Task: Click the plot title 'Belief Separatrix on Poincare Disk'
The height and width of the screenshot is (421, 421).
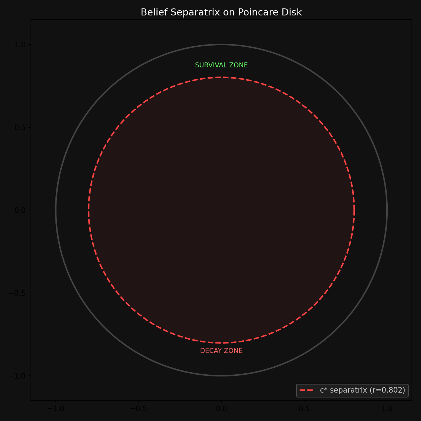Action: point(221,13)
